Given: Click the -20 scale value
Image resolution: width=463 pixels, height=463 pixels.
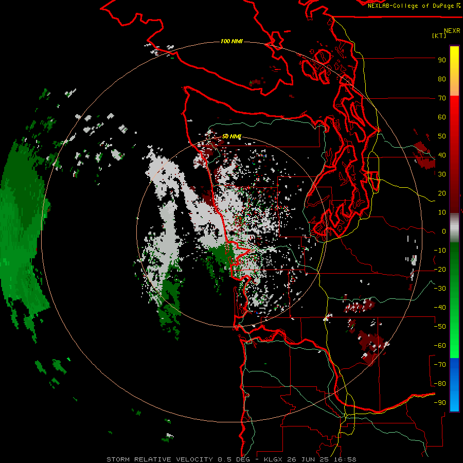Looking at the screenshot, I should click(440, 270).
